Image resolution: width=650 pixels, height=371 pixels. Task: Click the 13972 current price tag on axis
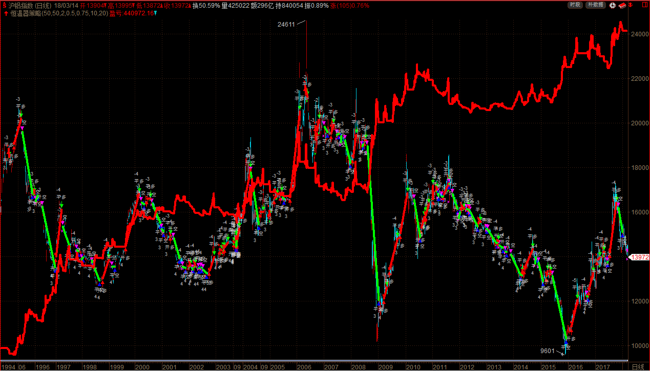click(640, 257)
